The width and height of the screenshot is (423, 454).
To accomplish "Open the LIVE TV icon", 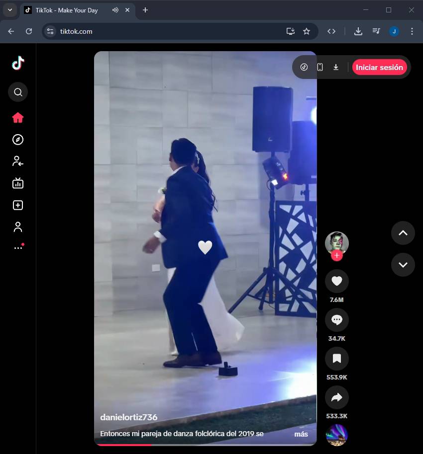I will 18,183.
